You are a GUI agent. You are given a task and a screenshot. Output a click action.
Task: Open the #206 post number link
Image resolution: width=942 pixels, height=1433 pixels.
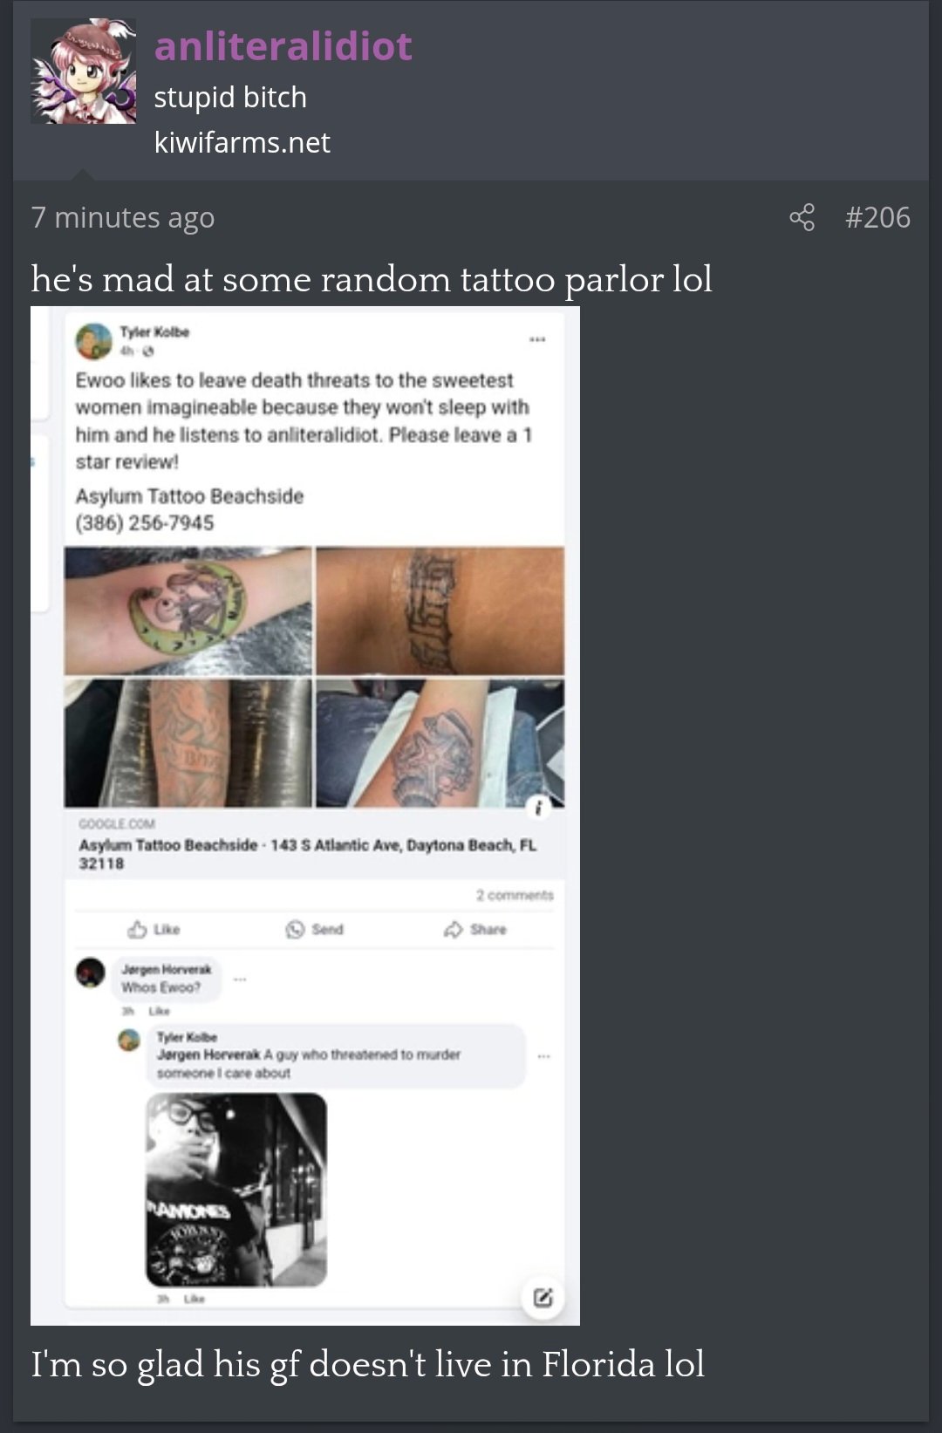877,217
